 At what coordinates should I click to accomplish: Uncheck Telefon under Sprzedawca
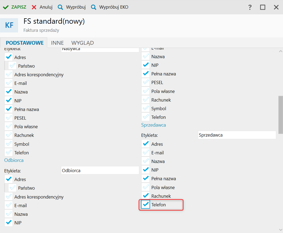146,205
